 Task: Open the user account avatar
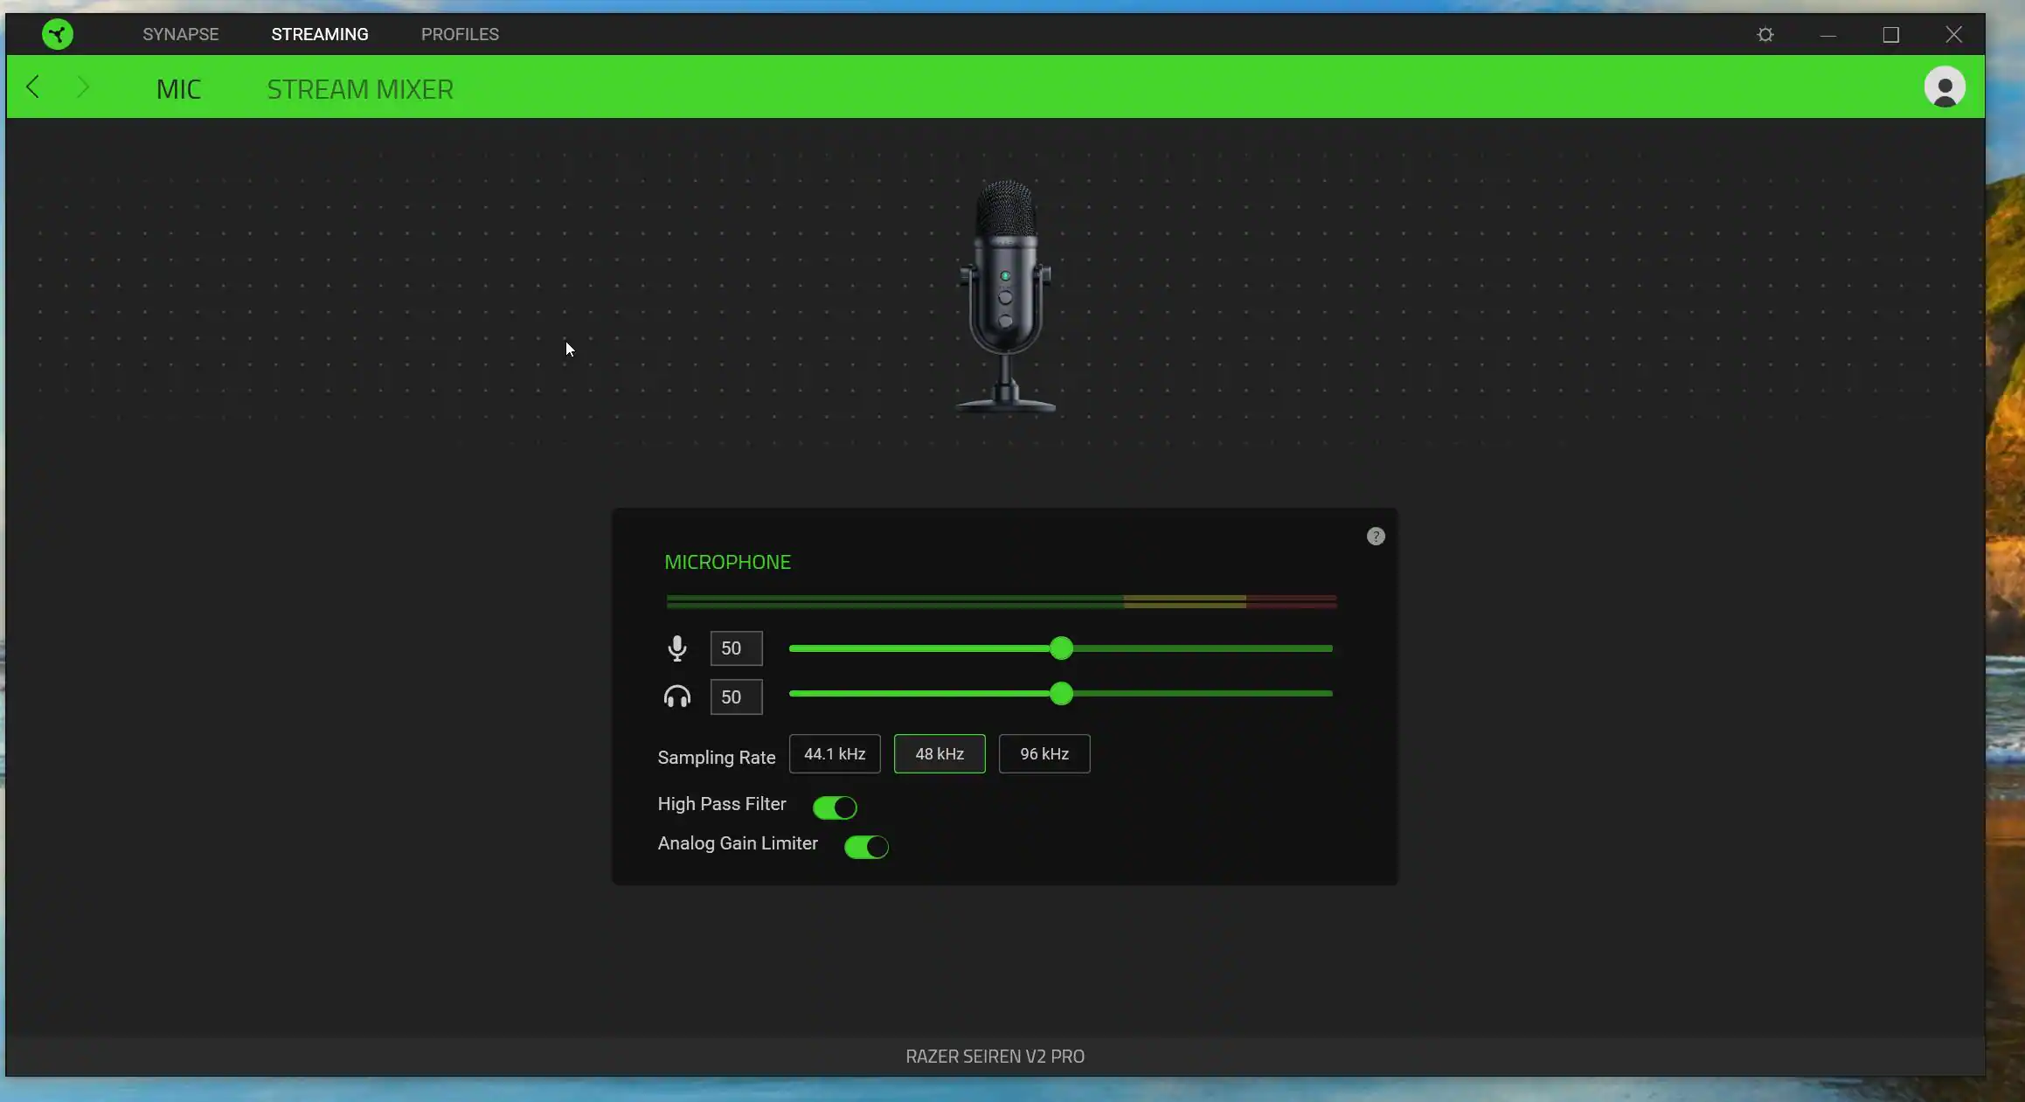(x=1944, y=87)
